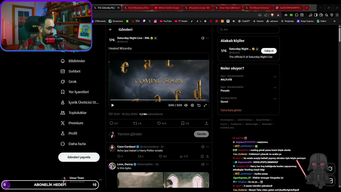The height and width of the screenshot is (192, 341).
Task: Bookmark Caco Cardassi's reply
Action: pos(202,157)
